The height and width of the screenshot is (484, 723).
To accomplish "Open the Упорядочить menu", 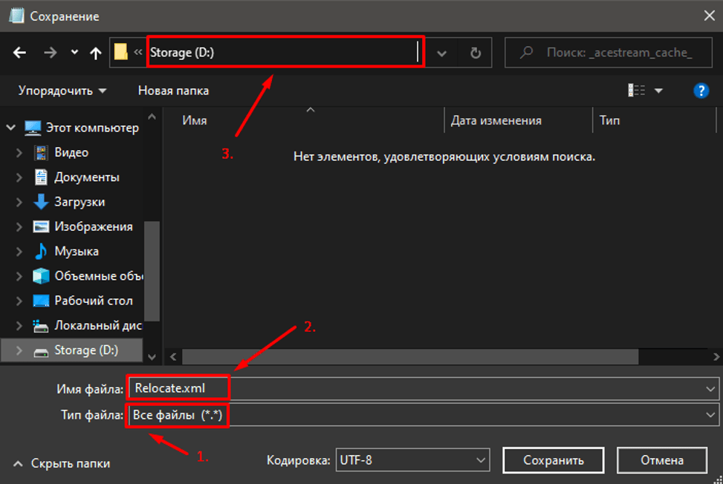I will pyautogui.click(x=62, y=91).
